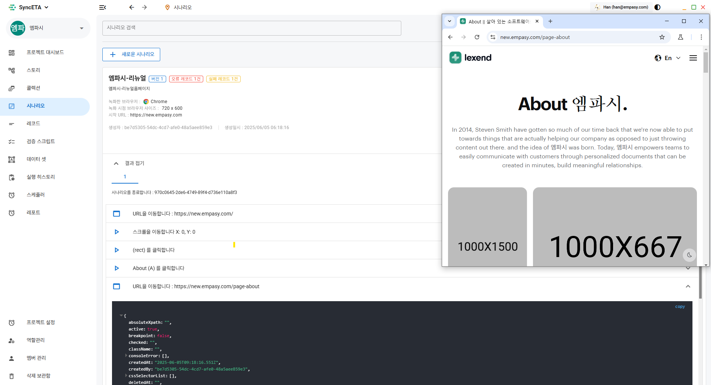Click the 오류 레코드 1건 badge

(186, 79)
